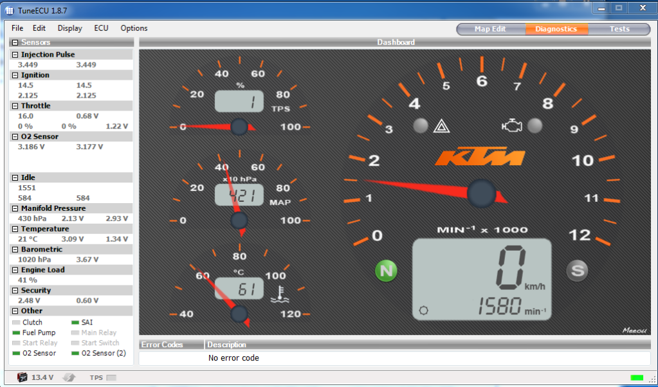This screenshot has height=387, width=658.
Task: Click the battery voltage icon in status bar
Action: pyautogui.click(x=23, y=377)
